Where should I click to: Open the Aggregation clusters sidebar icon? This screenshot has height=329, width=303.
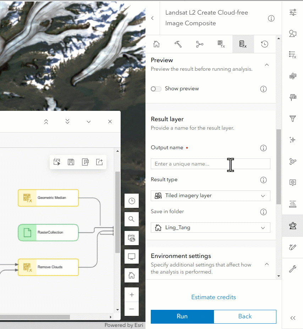click(x=293, y=161)
